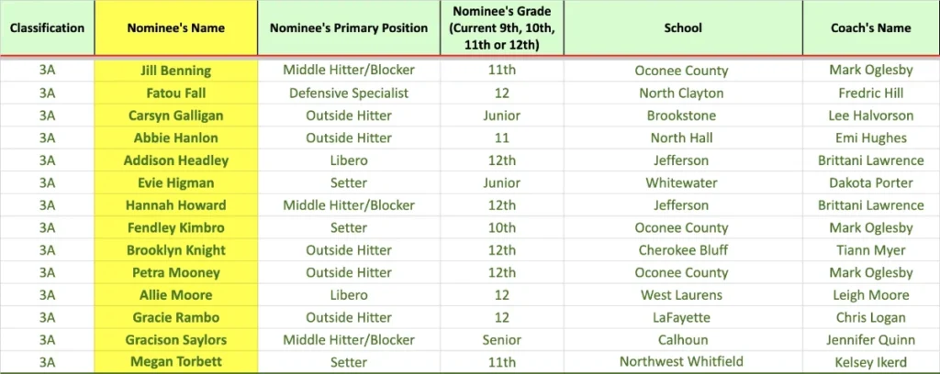
Task: Select the Abbie Hanlon cell
Action: pyautogui.click(x=176, y=138)
